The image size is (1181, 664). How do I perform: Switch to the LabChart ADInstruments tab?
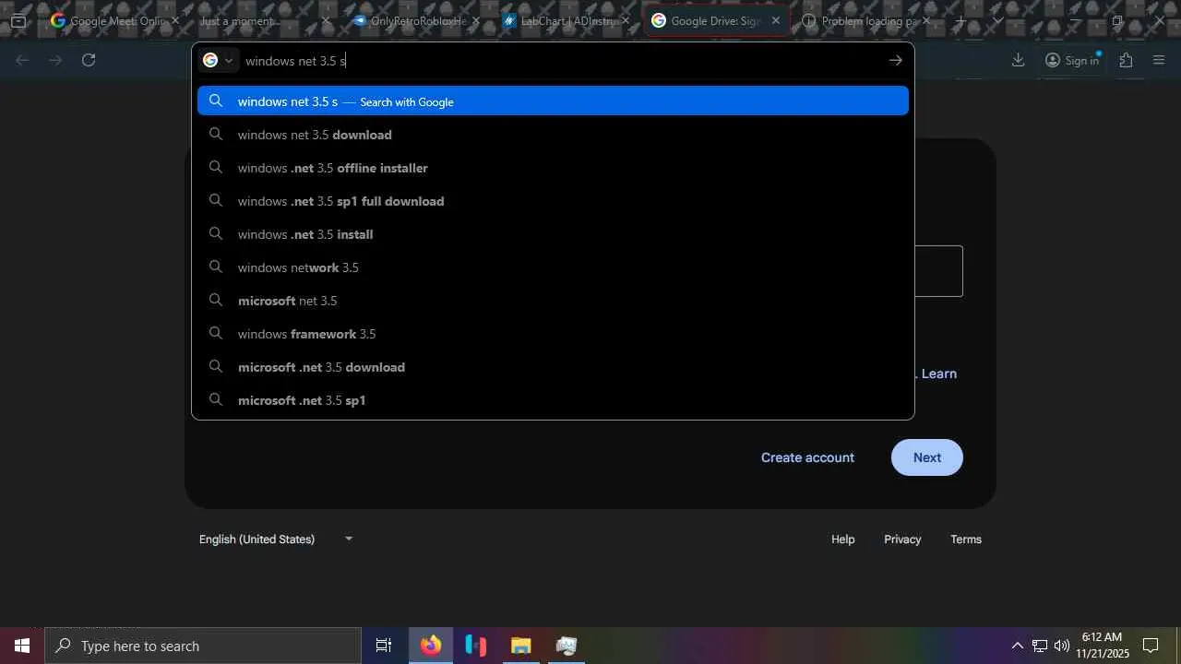coord(564,20)
